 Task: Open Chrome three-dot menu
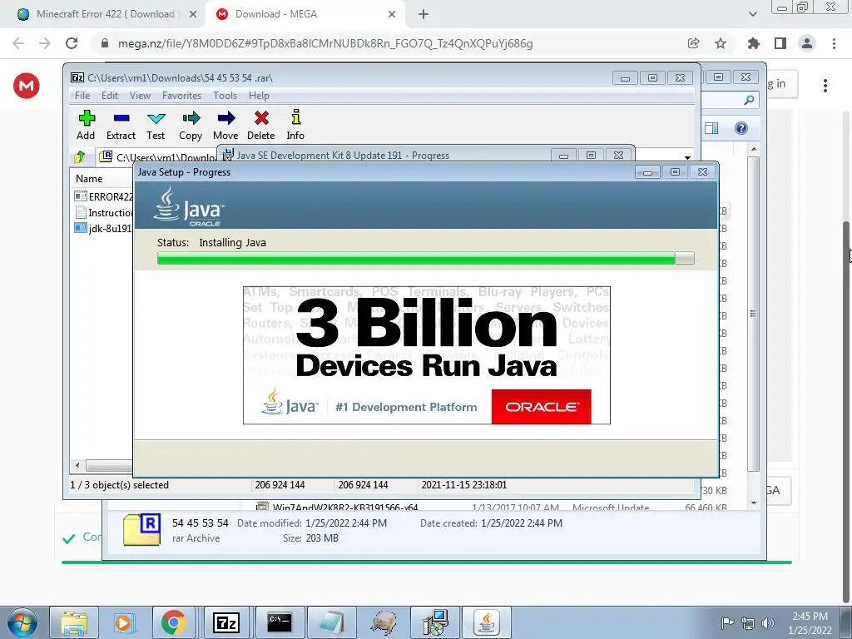(834, 43)
